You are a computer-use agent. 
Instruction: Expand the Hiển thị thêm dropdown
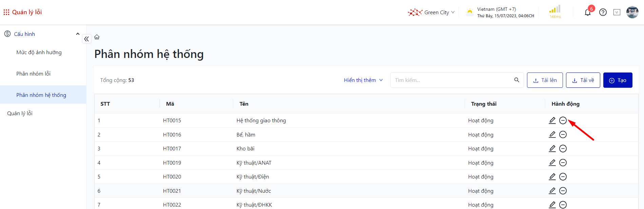pyautogui.click(x=363, y=80)
